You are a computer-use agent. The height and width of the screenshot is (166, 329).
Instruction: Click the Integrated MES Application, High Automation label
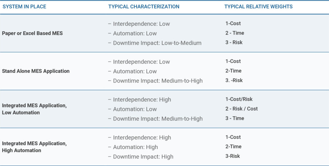pyautogui.click(x=34, y=147)
